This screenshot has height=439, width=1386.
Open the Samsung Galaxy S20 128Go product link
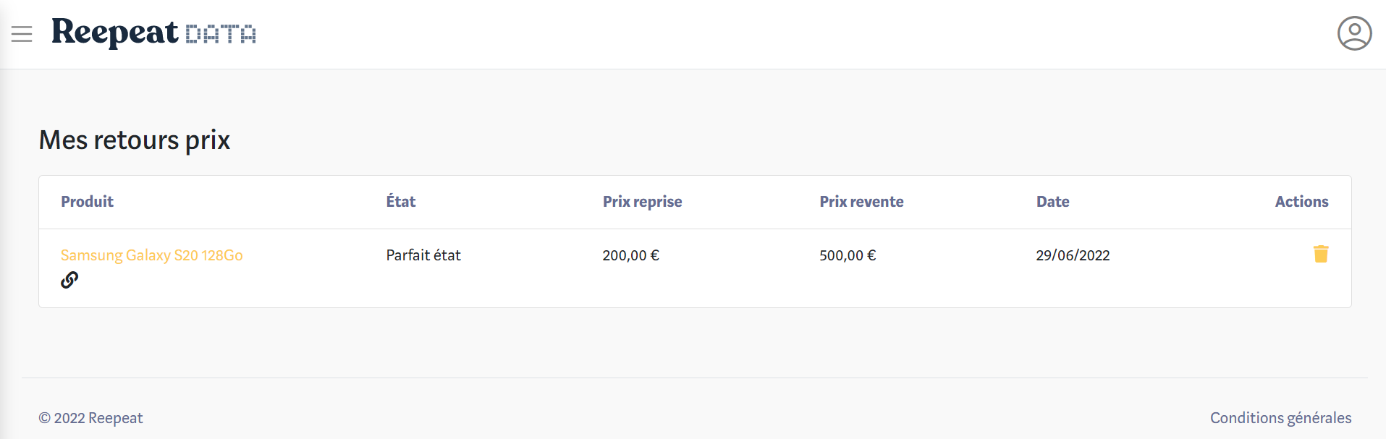coord(151,255)
